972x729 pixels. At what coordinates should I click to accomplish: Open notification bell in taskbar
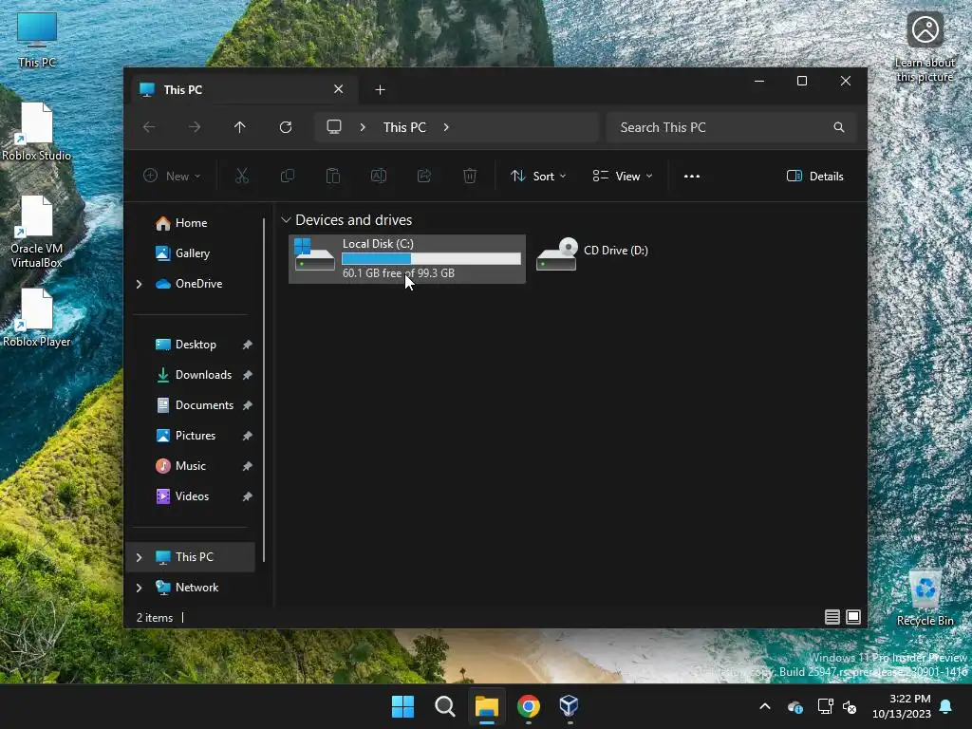946,706
